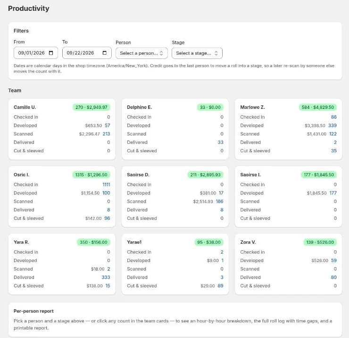Open Zora V. Developed count 59
The image size is (349, 338).
(x=333, y=261)
